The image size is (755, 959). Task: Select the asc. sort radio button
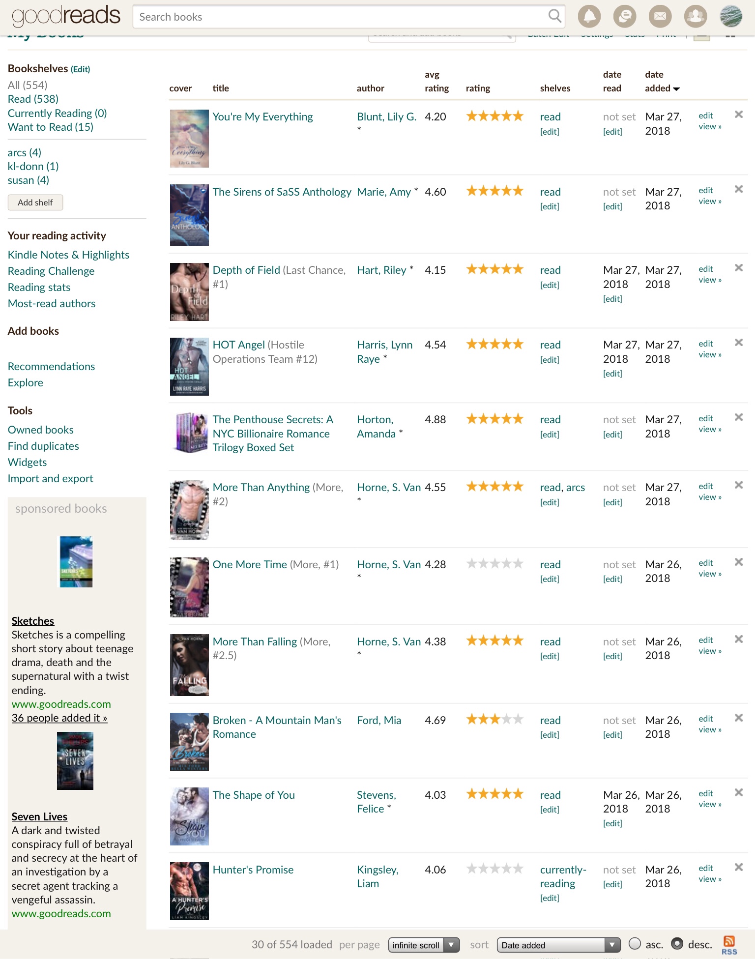(635, 944)
